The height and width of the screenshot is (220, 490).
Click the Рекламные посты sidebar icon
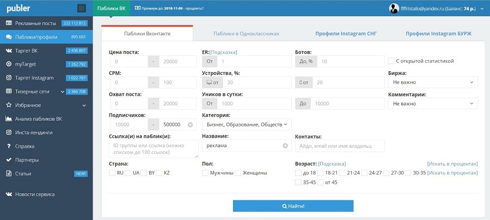click(9, 23)
